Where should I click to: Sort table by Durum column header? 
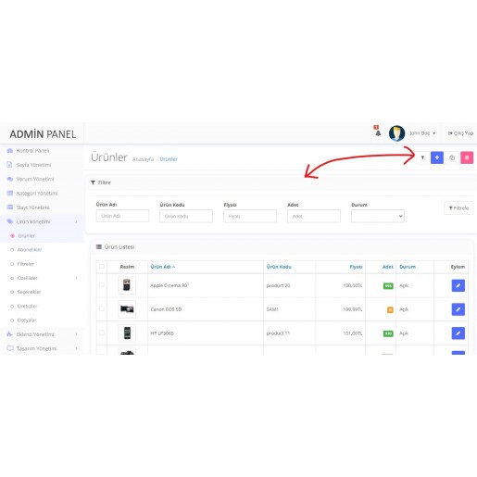click(408, 267)
